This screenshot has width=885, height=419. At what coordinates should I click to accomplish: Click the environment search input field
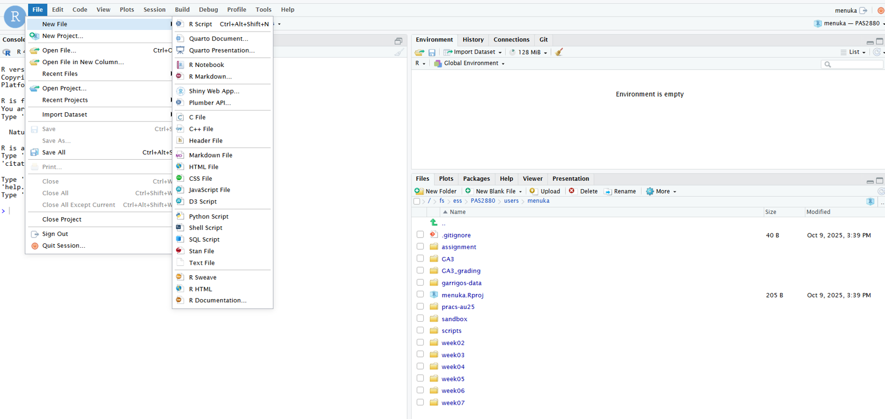click(855, 65)
